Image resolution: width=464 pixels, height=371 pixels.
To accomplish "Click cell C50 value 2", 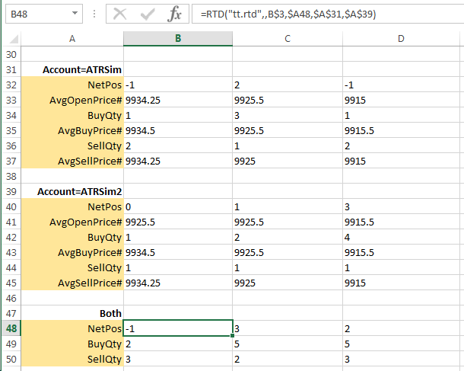I will coord(288,359).
